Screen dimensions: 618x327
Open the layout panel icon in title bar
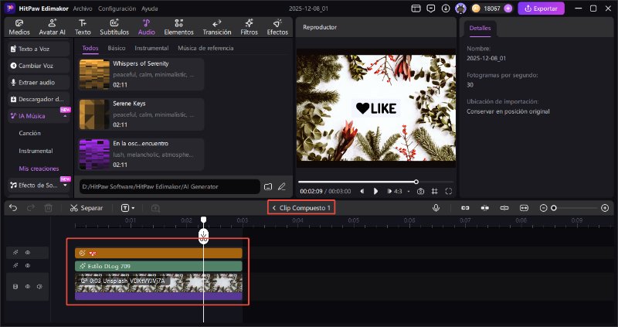(416, 9)
